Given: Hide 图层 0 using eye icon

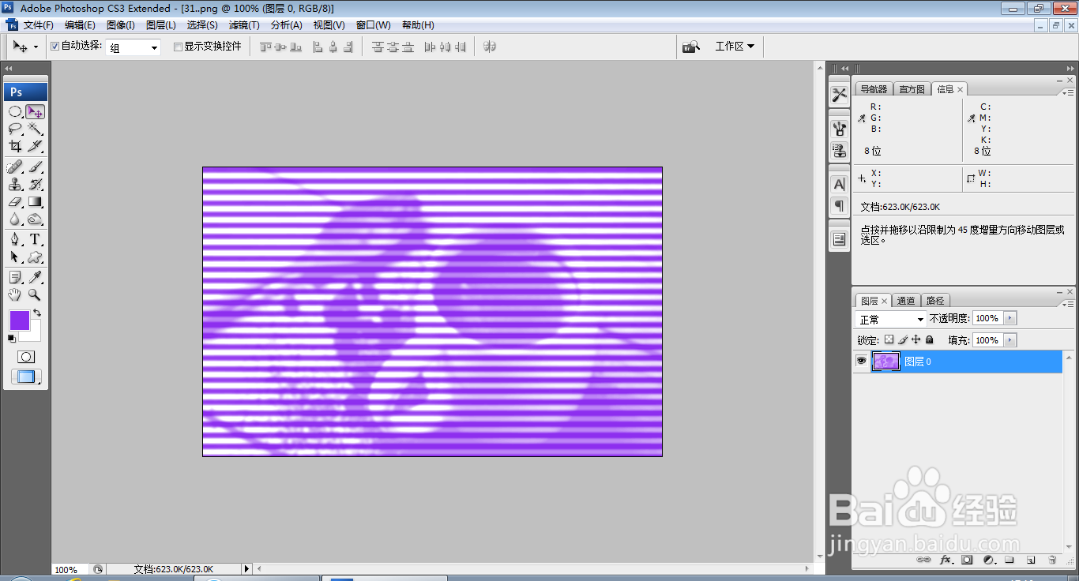Looking at the screenshot, I should click(861, 361).
